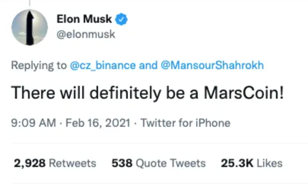Open the @elonmusk handle
308x186 pixels.
tap(86, 35)
